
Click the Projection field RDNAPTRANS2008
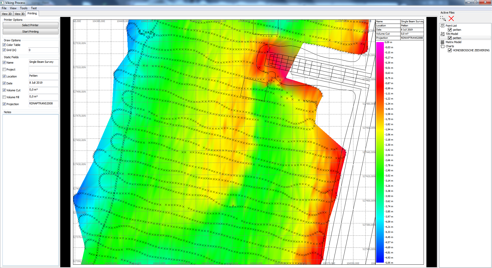point(44,104)
